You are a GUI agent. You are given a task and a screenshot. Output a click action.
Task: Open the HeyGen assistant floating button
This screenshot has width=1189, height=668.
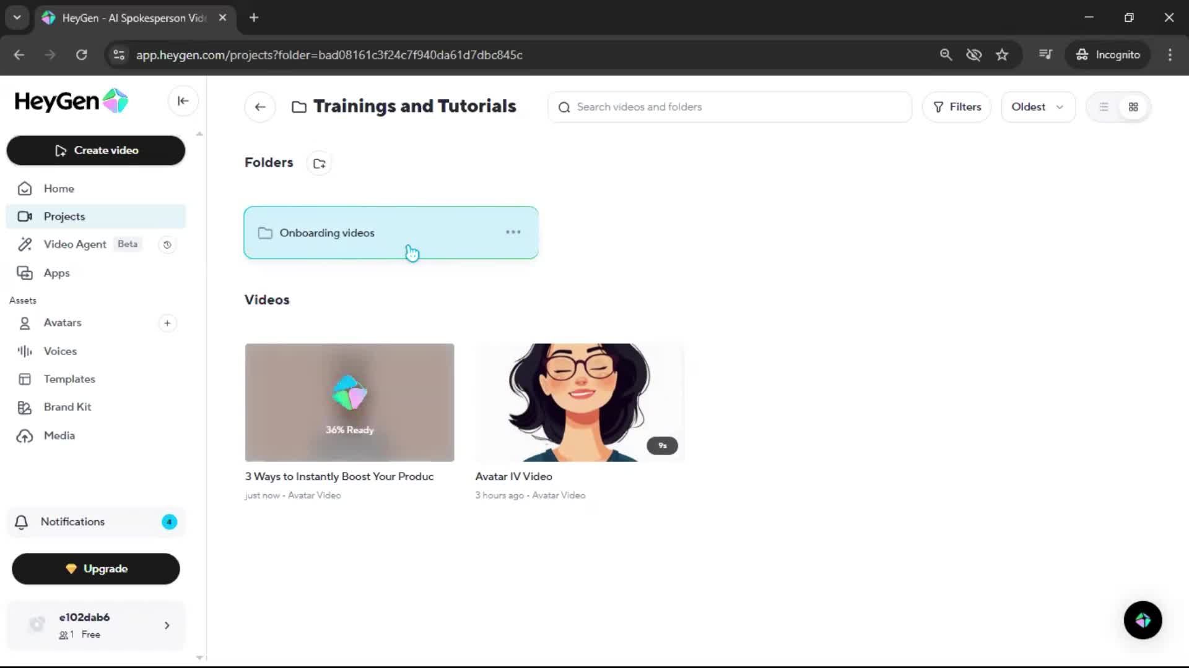(x=1143, y=620)
